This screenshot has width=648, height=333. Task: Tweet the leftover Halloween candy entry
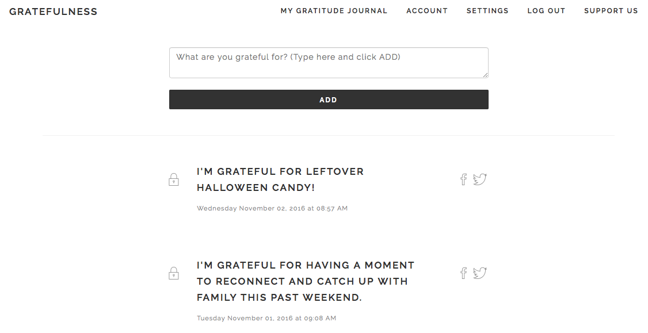coord(480,179)
